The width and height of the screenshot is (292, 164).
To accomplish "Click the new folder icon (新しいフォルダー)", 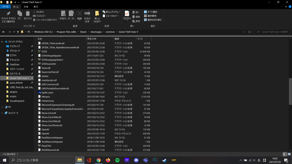I will [97, 16].
